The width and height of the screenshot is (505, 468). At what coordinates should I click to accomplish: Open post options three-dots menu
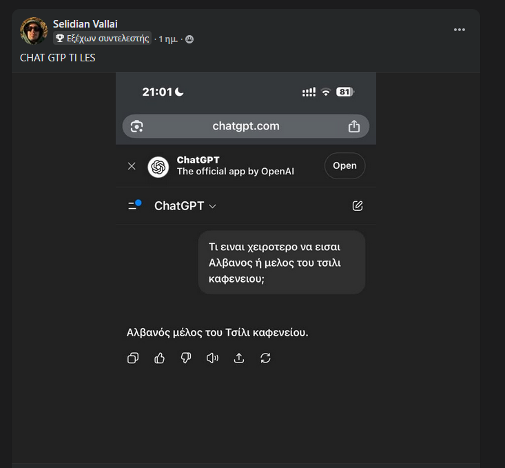click(460, 30)
